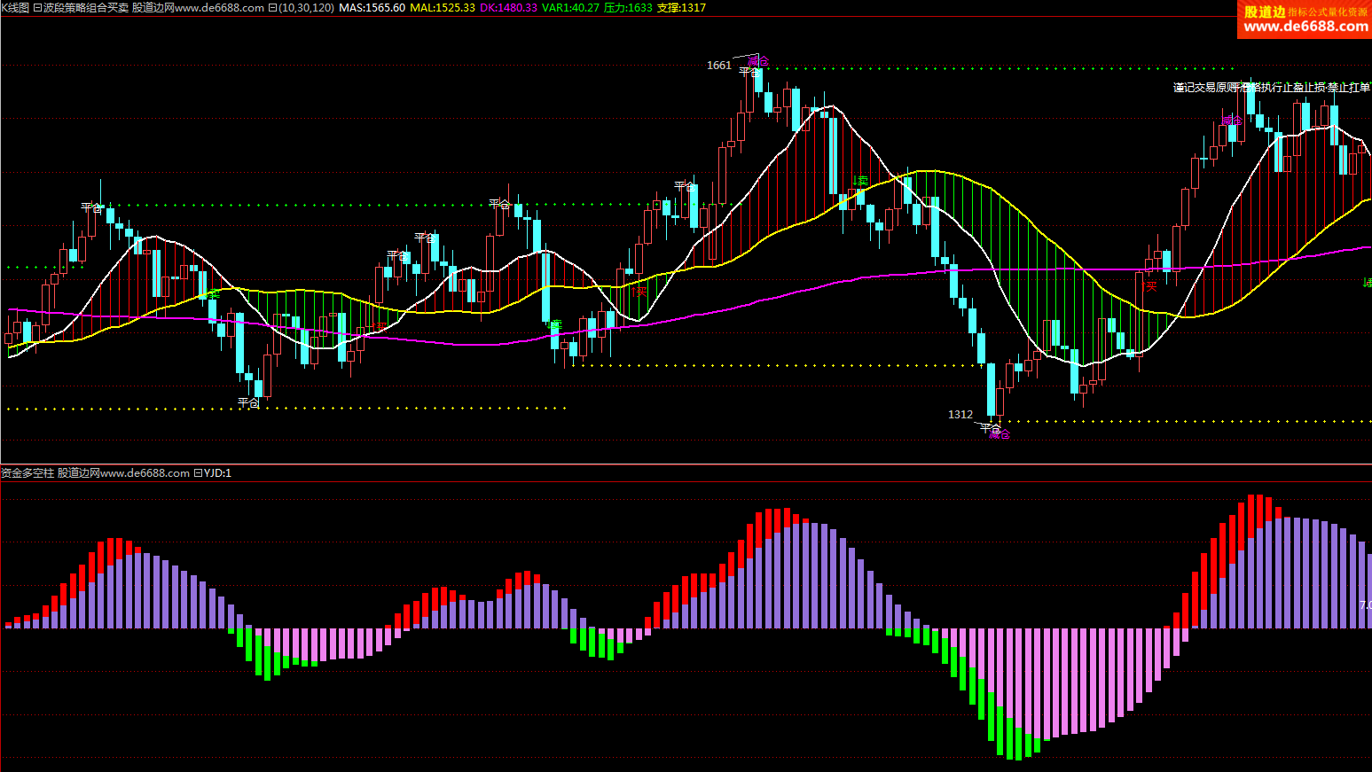Select the 资金多空柱 sub-chart title
The height and width of the screenshot is (772, 1372).
27,473
